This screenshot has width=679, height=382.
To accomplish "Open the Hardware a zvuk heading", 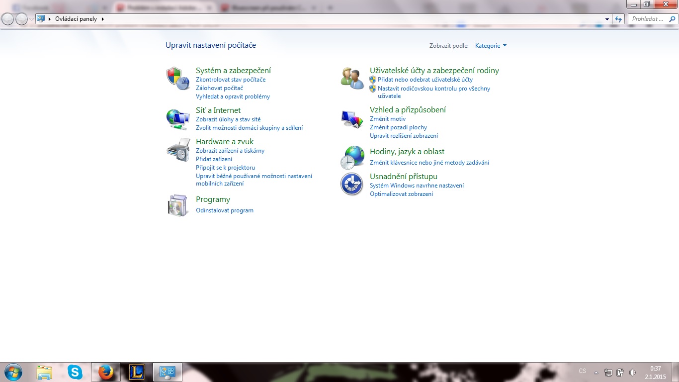I will (x=225, y=142).
